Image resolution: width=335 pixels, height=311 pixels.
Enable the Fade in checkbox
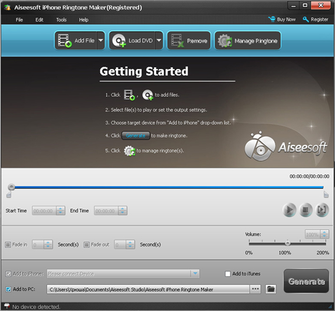coord(8,245)
